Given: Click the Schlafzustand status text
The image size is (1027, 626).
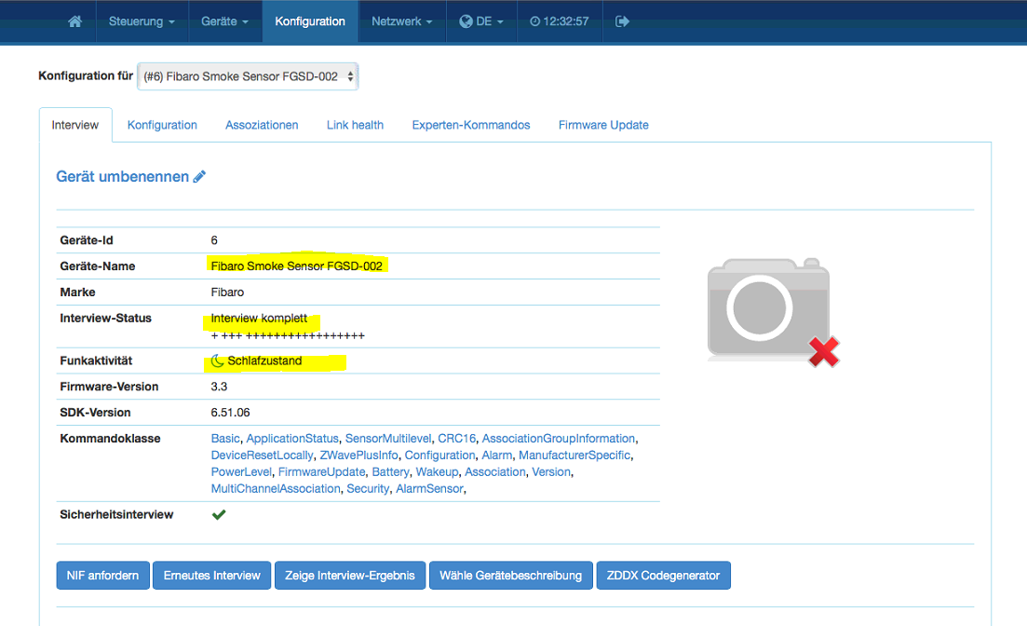Looking at the screenshot, I should pos(264,361).
